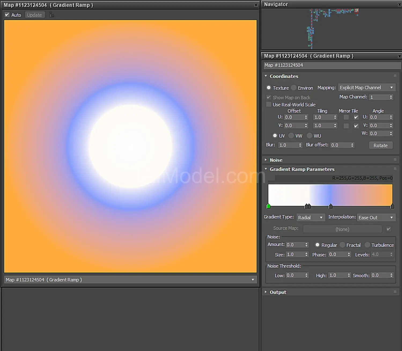Close the Gradient Ramp preview window
The image size is (402, 351).
coord(256,5)
